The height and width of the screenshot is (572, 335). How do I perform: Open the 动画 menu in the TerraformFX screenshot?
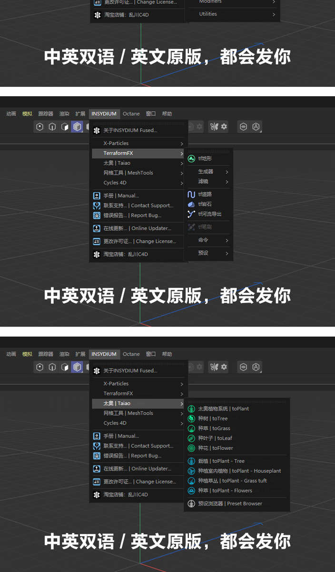(x=11, y=114)
